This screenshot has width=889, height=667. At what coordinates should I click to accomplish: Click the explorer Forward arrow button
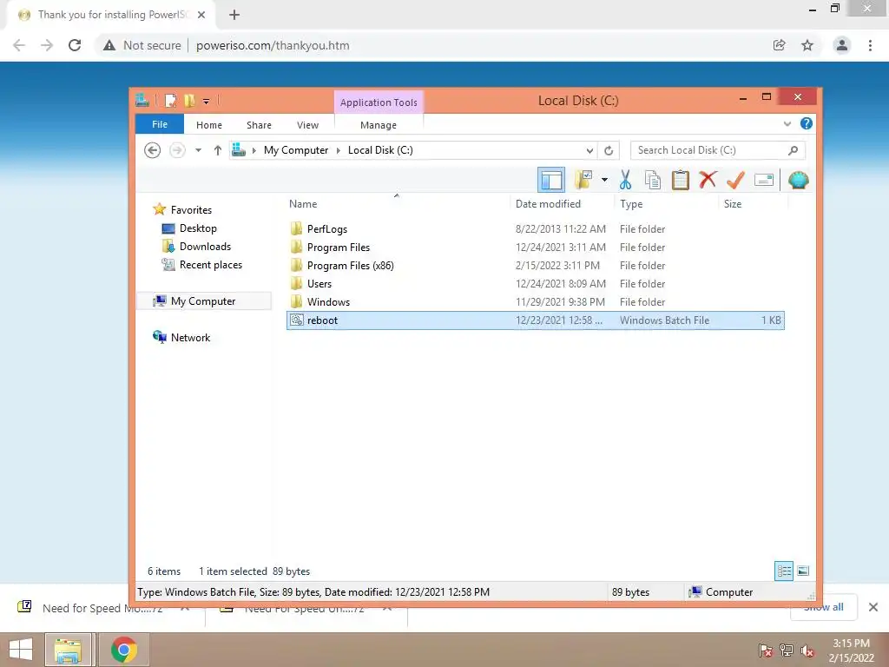click(x=177, y=150)
